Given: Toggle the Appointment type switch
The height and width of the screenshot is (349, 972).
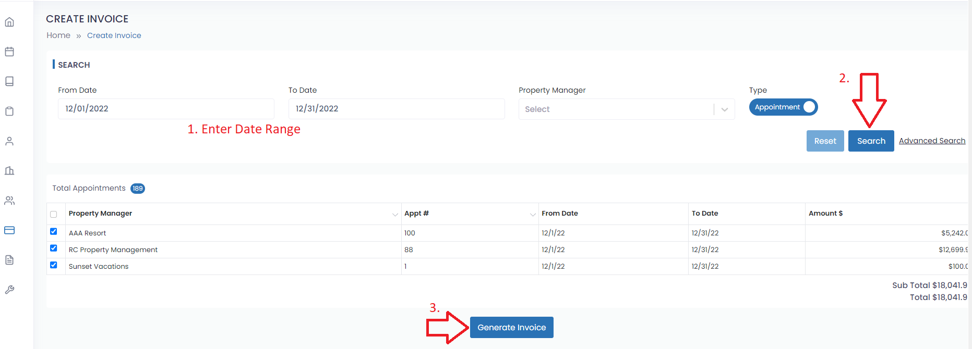Looking at the screenshot, I should point(783,107).
